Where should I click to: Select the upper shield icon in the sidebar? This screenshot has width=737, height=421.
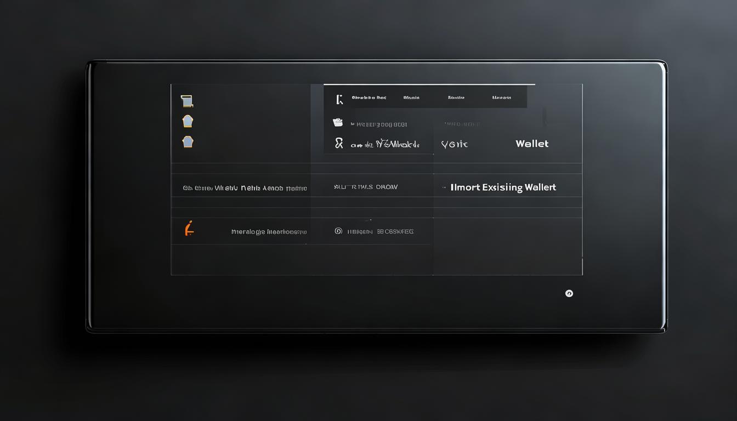pos(188,121)
